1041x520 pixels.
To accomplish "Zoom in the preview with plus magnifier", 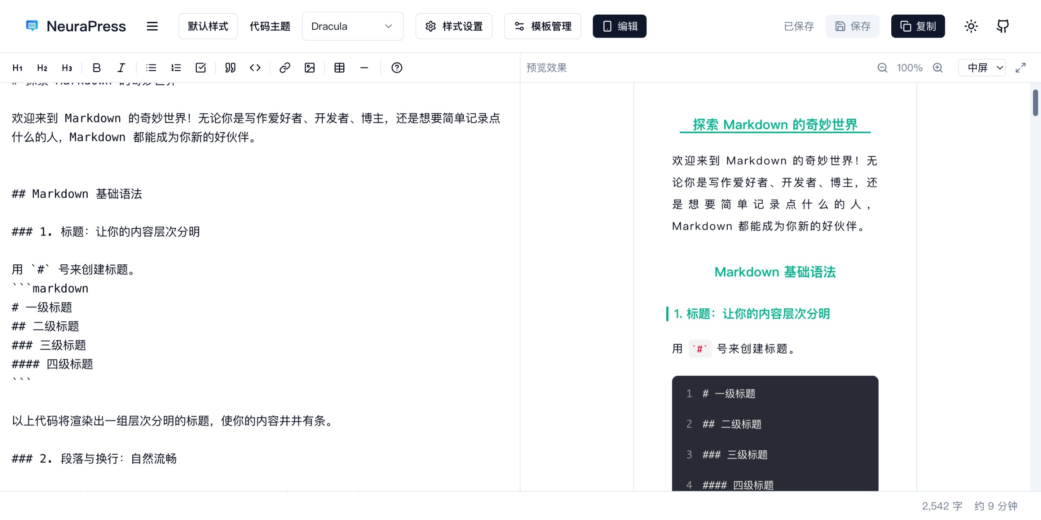I will click(x=938, y=68).
